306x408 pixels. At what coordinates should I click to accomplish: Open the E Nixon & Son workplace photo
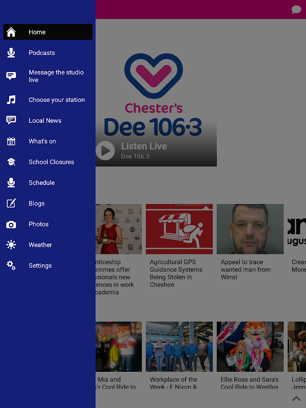[180, 347]
